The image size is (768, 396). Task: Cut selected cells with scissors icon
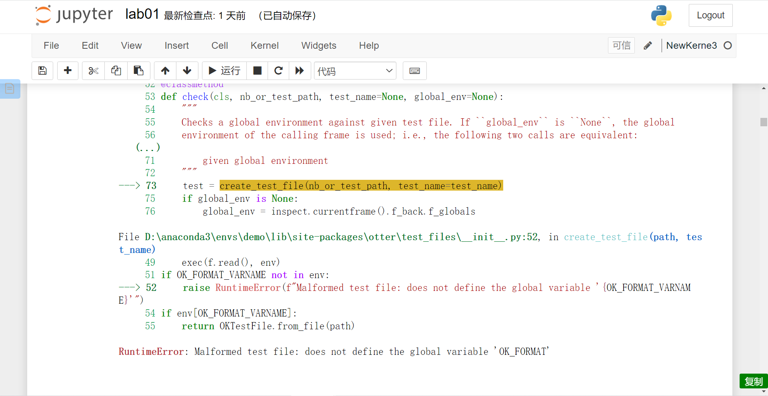(93, 71)
